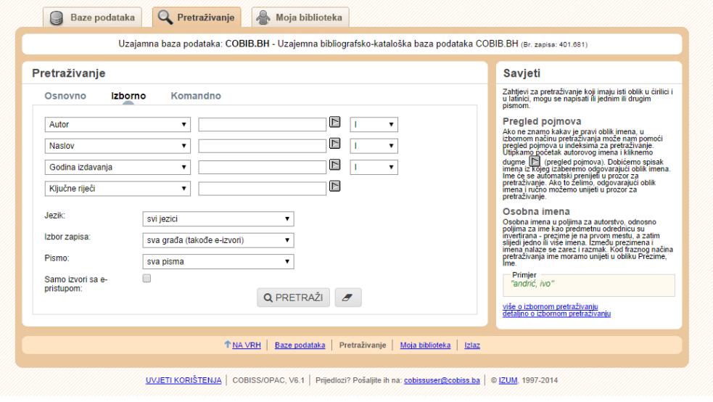This screenshot has width=713, height=402.
Task: Open the operator dropdown in Godina izdavanja row
Action: click(x=374, y=168)
